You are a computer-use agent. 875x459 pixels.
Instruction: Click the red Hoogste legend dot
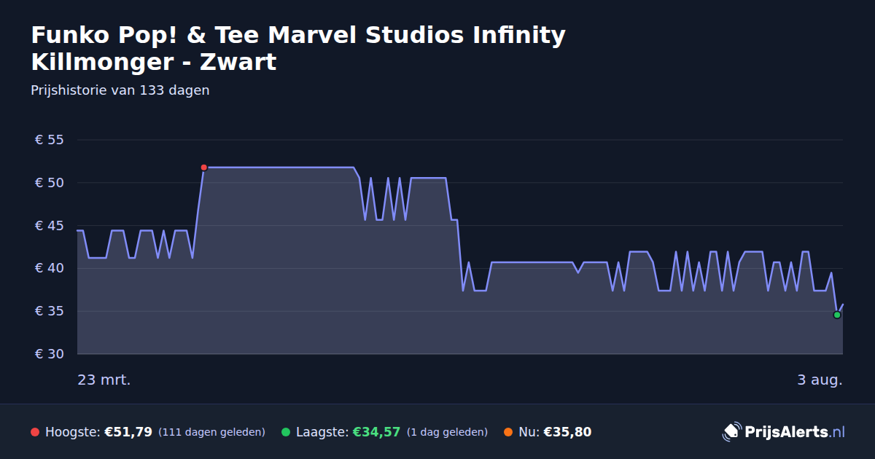tap(35, 432)
